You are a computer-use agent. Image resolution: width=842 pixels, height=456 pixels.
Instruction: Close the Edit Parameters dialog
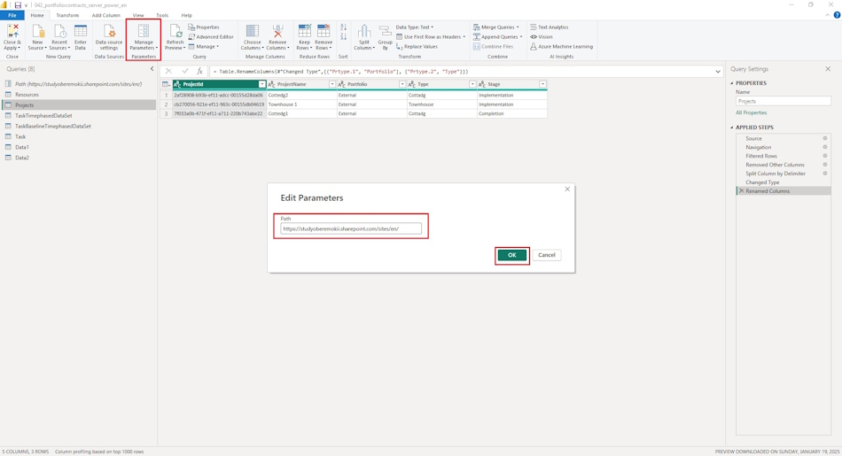(x=567, y=189)
